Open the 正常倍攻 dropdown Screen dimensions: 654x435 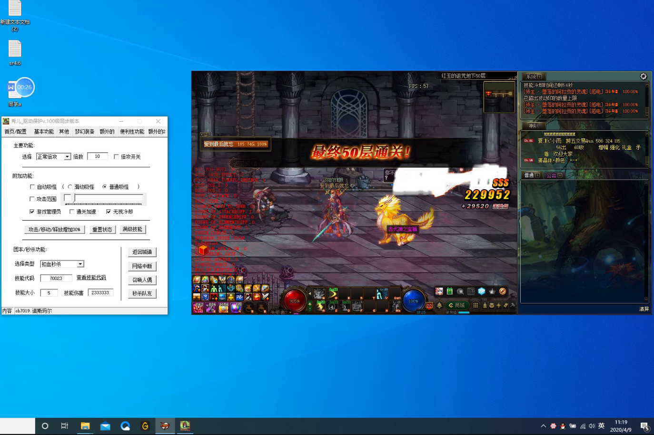(54, 156)
